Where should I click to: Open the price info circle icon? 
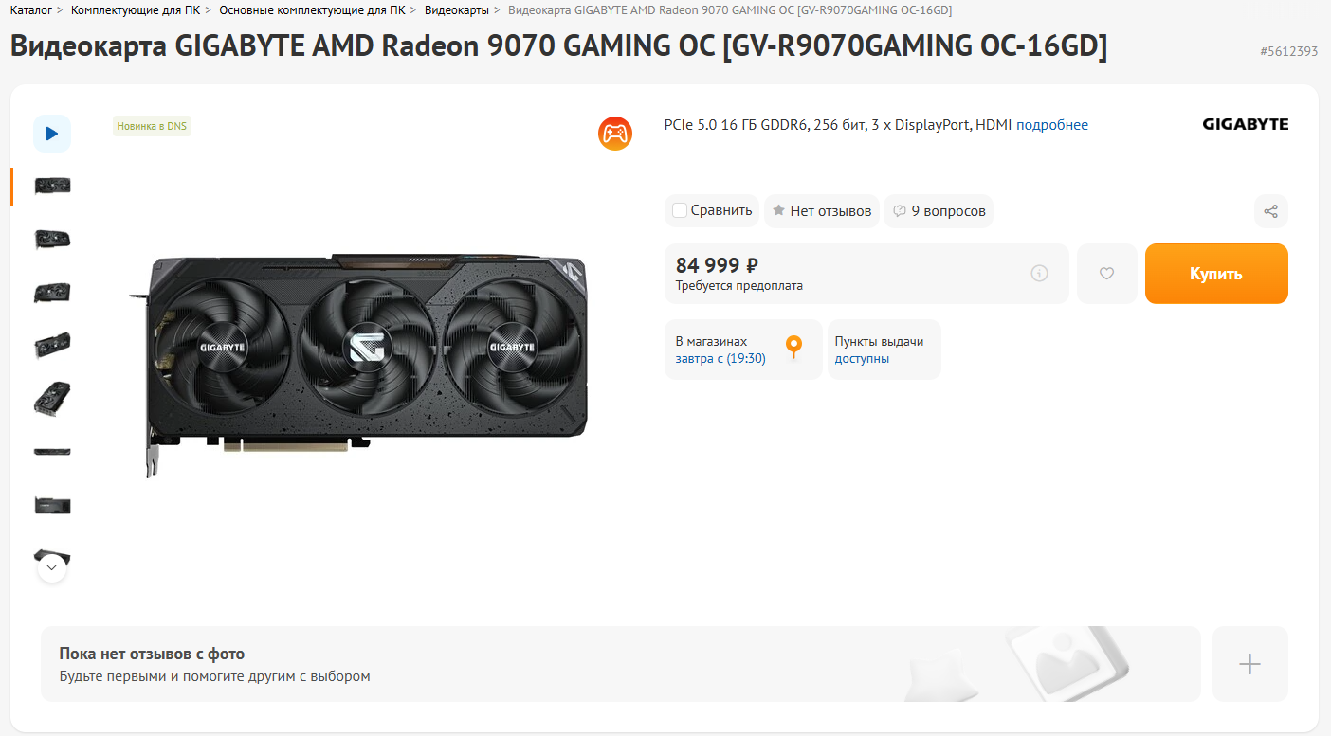coord(1039,274)
